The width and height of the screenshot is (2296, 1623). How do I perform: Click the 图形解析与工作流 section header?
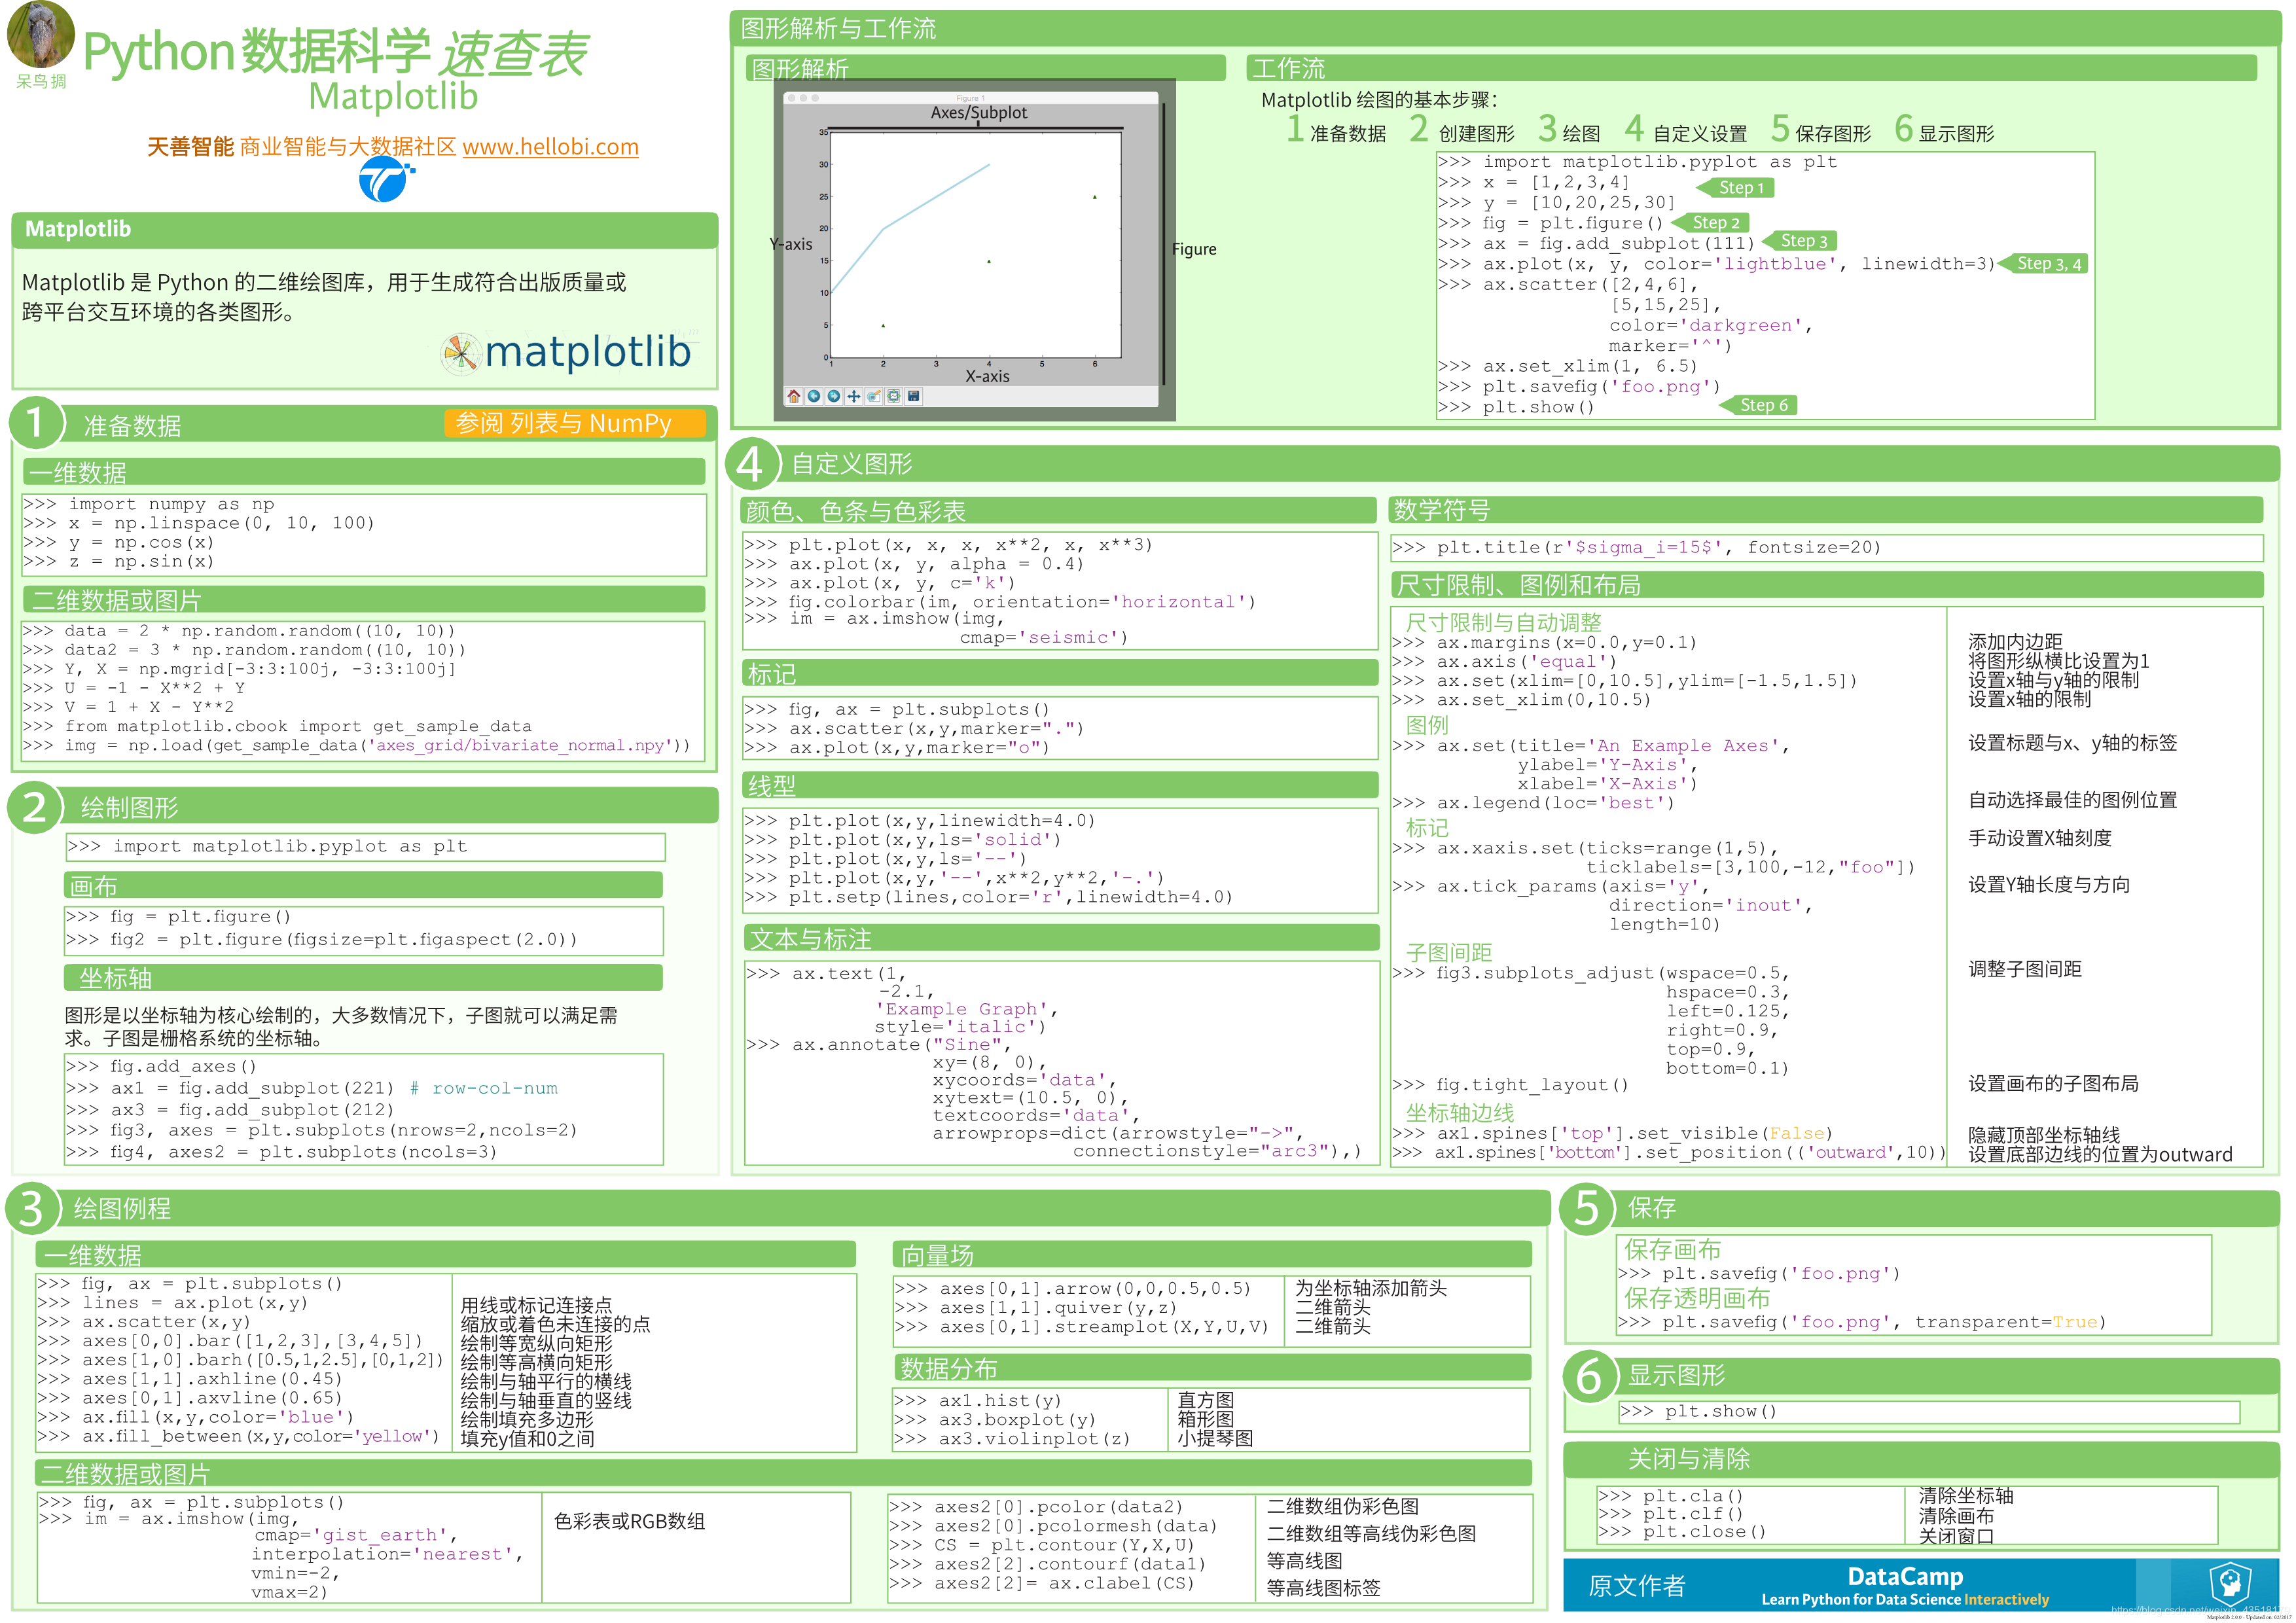click(x=1504, y=28)
